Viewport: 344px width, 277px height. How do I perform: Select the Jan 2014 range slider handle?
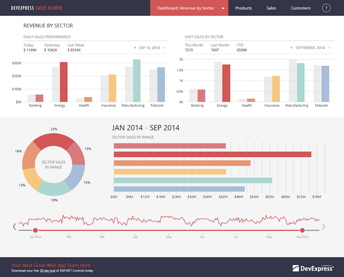point(35,230)
